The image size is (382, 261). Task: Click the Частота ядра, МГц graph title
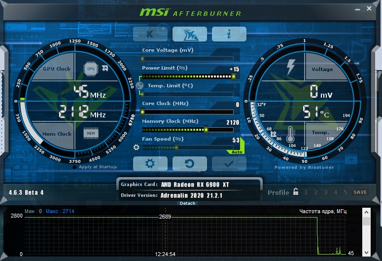[323, 211]
